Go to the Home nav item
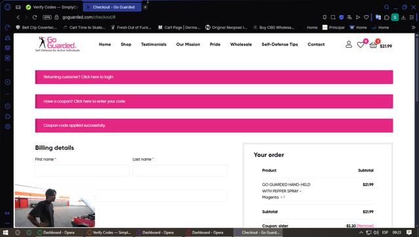The width and height of the screenshot is (419, 237). pos(105,45)
